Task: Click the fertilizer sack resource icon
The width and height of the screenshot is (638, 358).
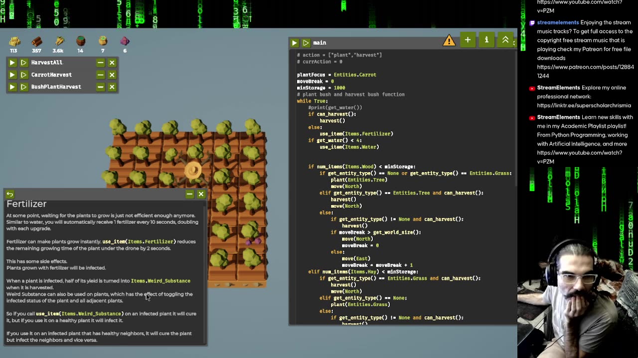Action: coord(103,41)
